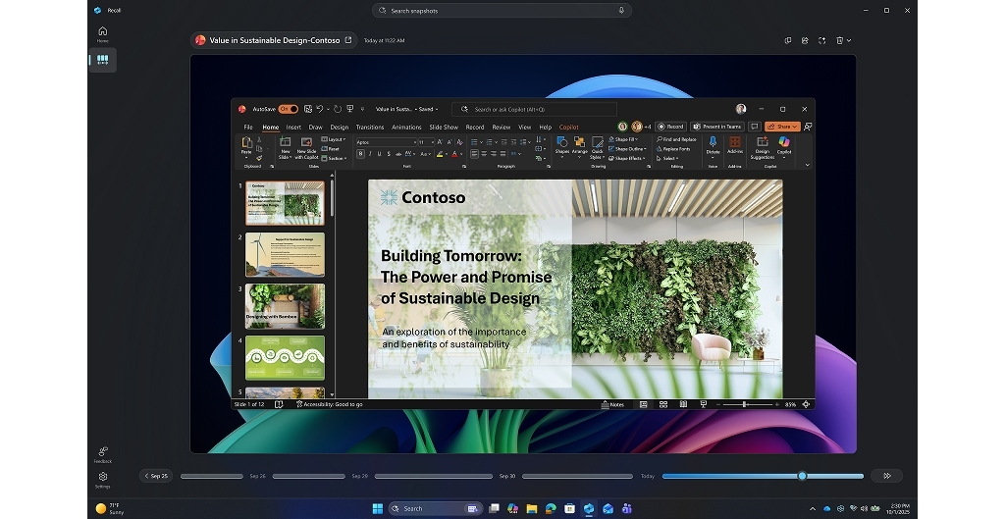The width and height of the screenshot is (1005, 519).
Task: Open the Section dropdown
Action: coord(334,158)
